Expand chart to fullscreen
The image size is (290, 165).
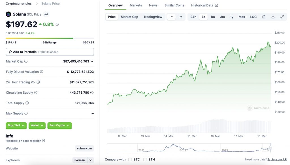(x=282, y=17)
